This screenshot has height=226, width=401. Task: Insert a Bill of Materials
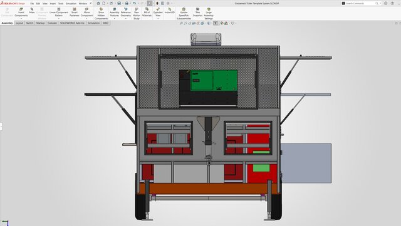coord(147,12)
